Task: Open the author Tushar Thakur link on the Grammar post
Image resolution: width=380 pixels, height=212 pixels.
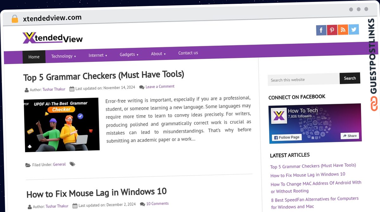Action: point(54,89)
